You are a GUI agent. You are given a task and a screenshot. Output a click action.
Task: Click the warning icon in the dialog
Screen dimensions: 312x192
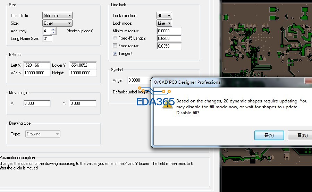pos(168,104)
